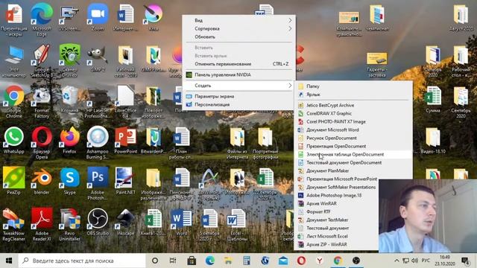Select the Format Factory desktop icon
477x268 pixels.
coord(42,101)
